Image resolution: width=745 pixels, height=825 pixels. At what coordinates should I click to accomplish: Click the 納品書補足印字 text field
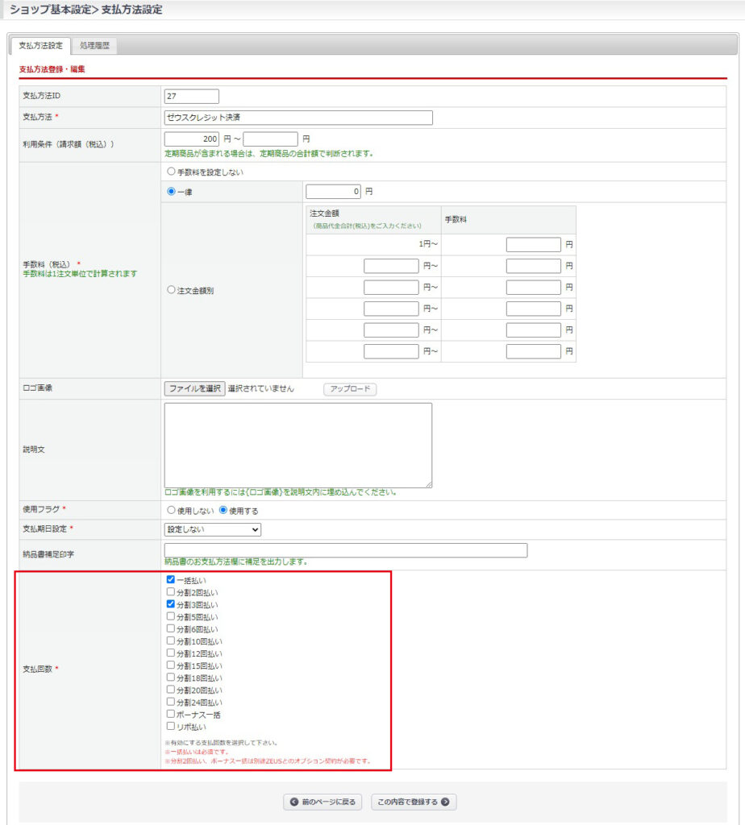coord(345,550)
